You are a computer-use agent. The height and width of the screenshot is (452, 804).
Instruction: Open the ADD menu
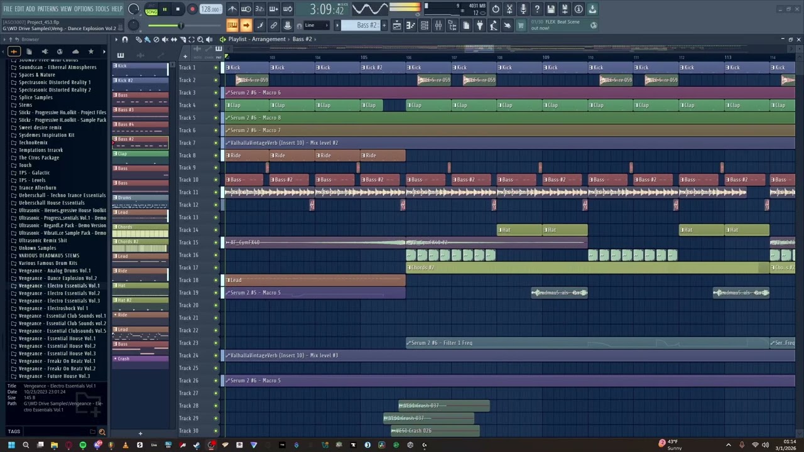point(30,9)
